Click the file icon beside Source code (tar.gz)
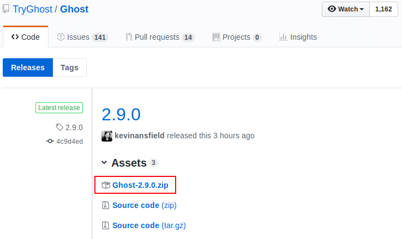This screenshot has width=402, height=239. tap(106, 225)
